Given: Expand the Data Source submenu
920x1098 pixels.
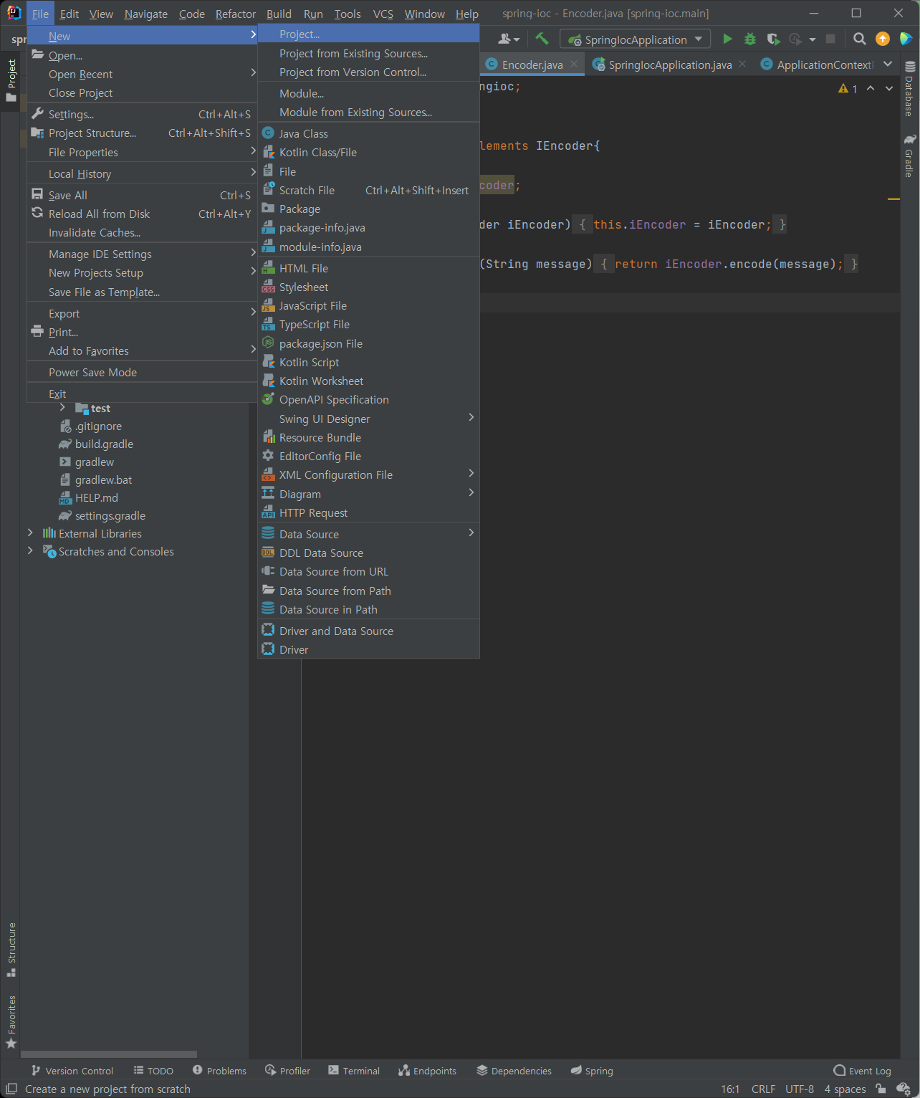Looking at the screenshot, I should 368,534.
